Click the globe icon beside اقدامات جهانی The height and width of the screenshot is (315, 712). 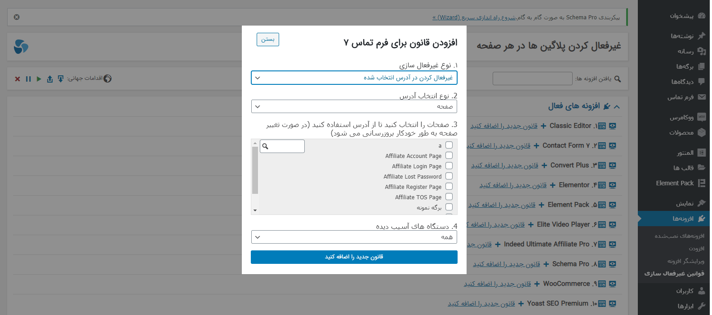pos(107,79)
